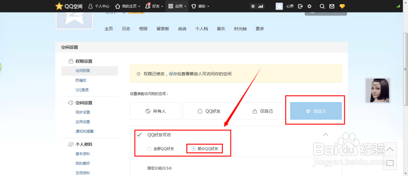Open the mail envelope icon
This screenshot has height=176, width=408.
pyautogui.click(x=332, y=6)
